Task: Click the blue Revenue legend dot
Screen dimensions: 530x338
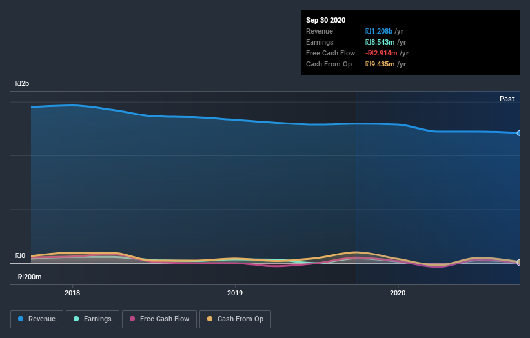Action: [21, 319]
